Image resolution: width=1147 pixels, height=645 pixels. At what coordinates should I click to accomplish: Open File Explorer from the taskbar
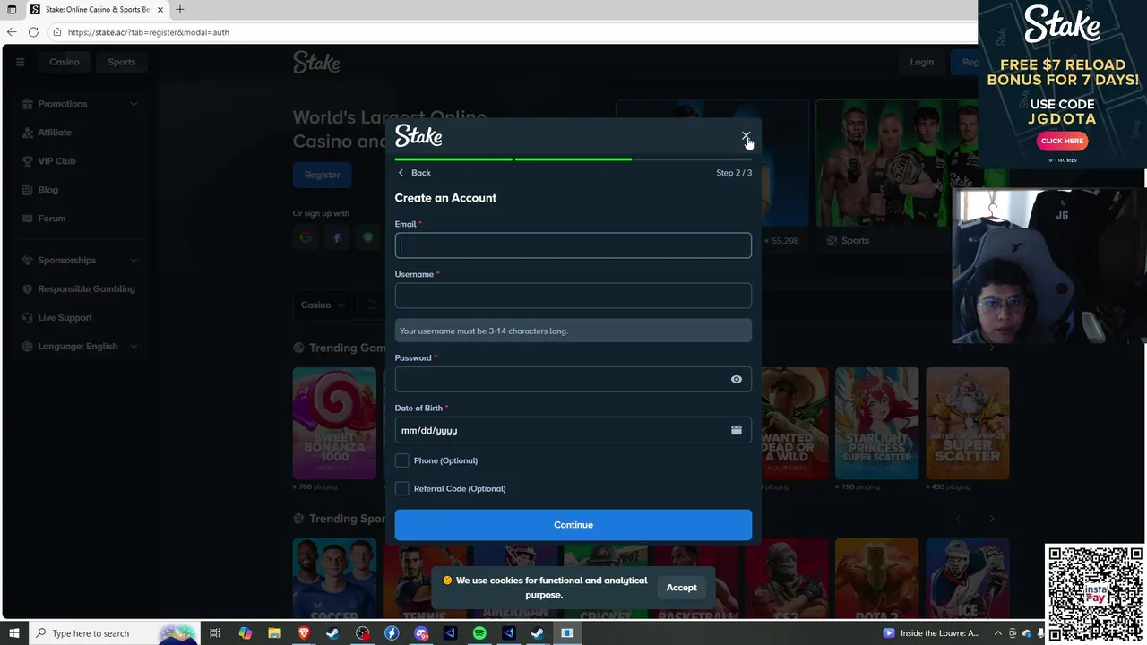coord(274,633)
